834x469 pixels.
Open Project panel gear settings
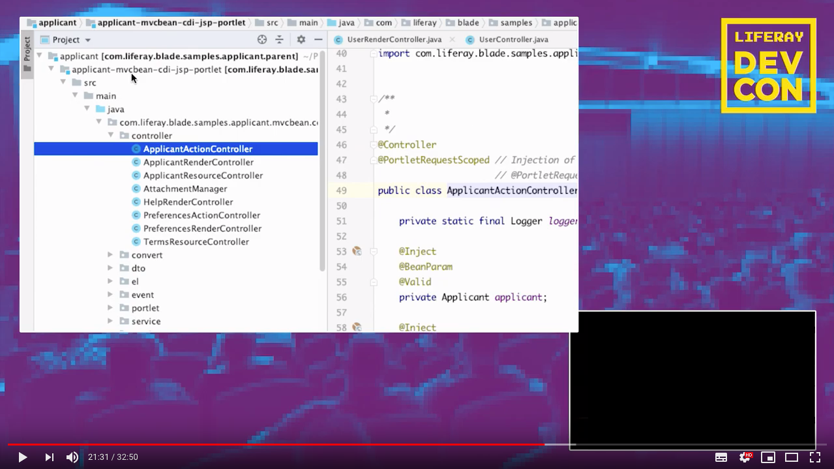301,40
